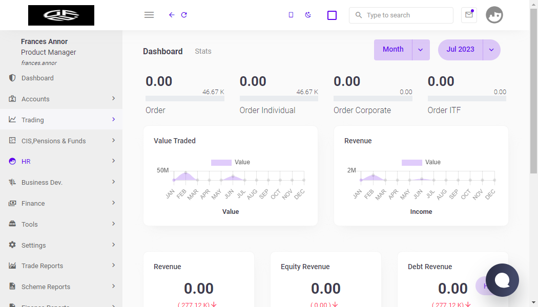Viewport: 538px width, 307px height.
Task: Click the Accounts sidebar icon
Action: click(x=12, y=99)
